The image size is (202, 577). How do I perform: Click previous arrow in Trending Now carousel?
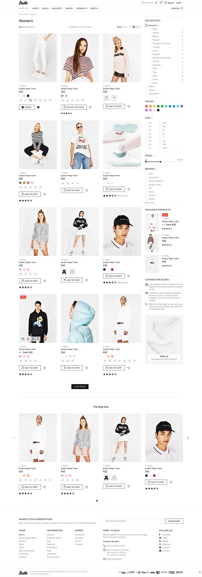tap(14, 438)
